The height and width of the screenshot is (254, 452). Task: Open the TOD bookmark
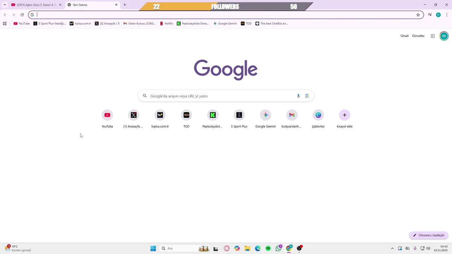tap(246, 24)
